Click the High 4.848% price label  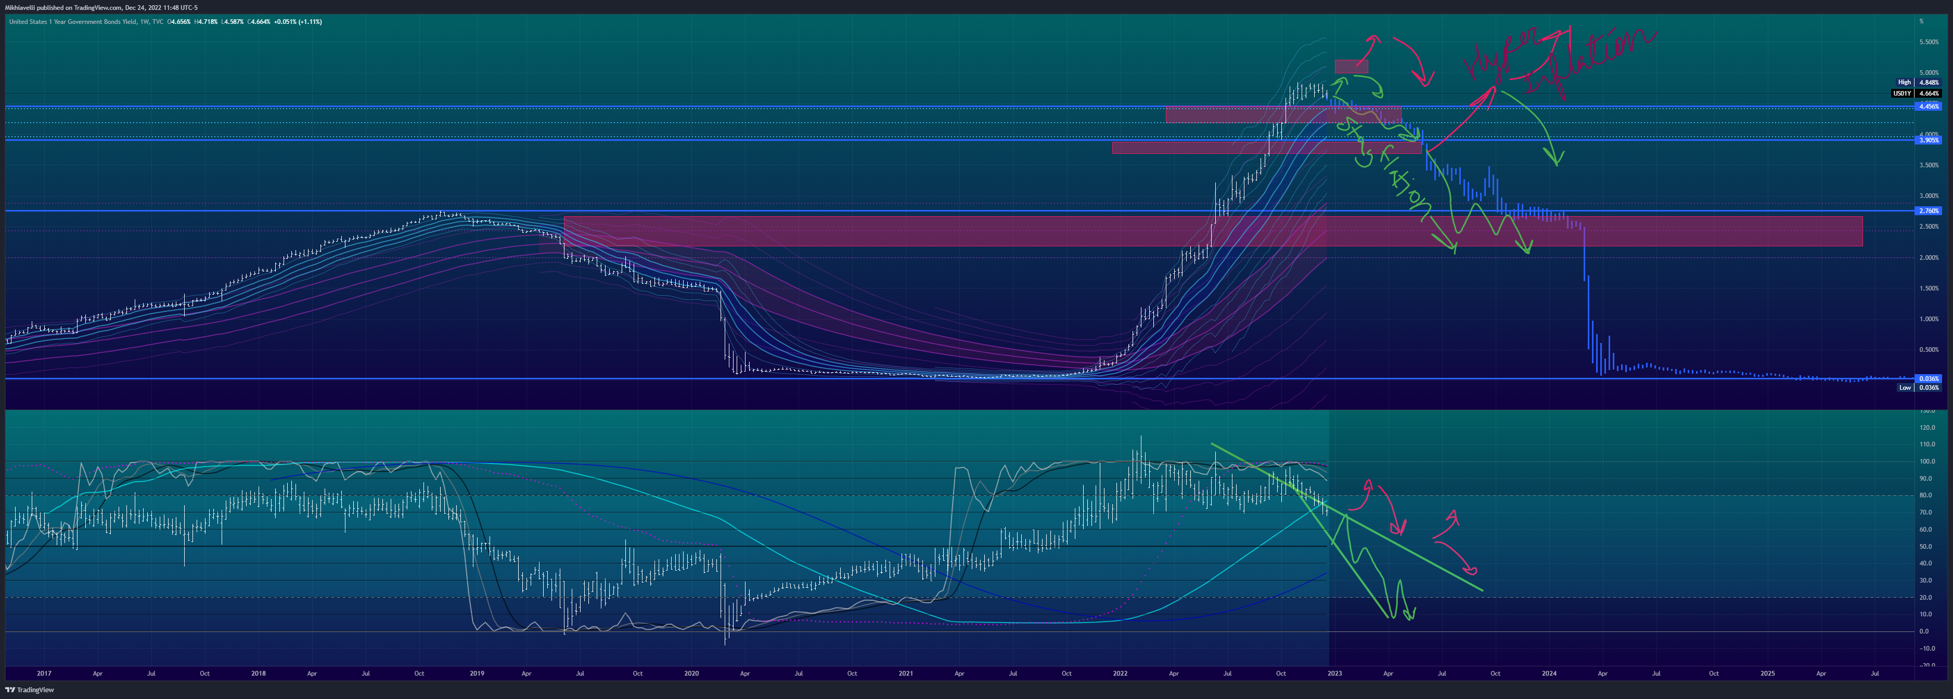pyautogui.click(x=1918, y=83)
